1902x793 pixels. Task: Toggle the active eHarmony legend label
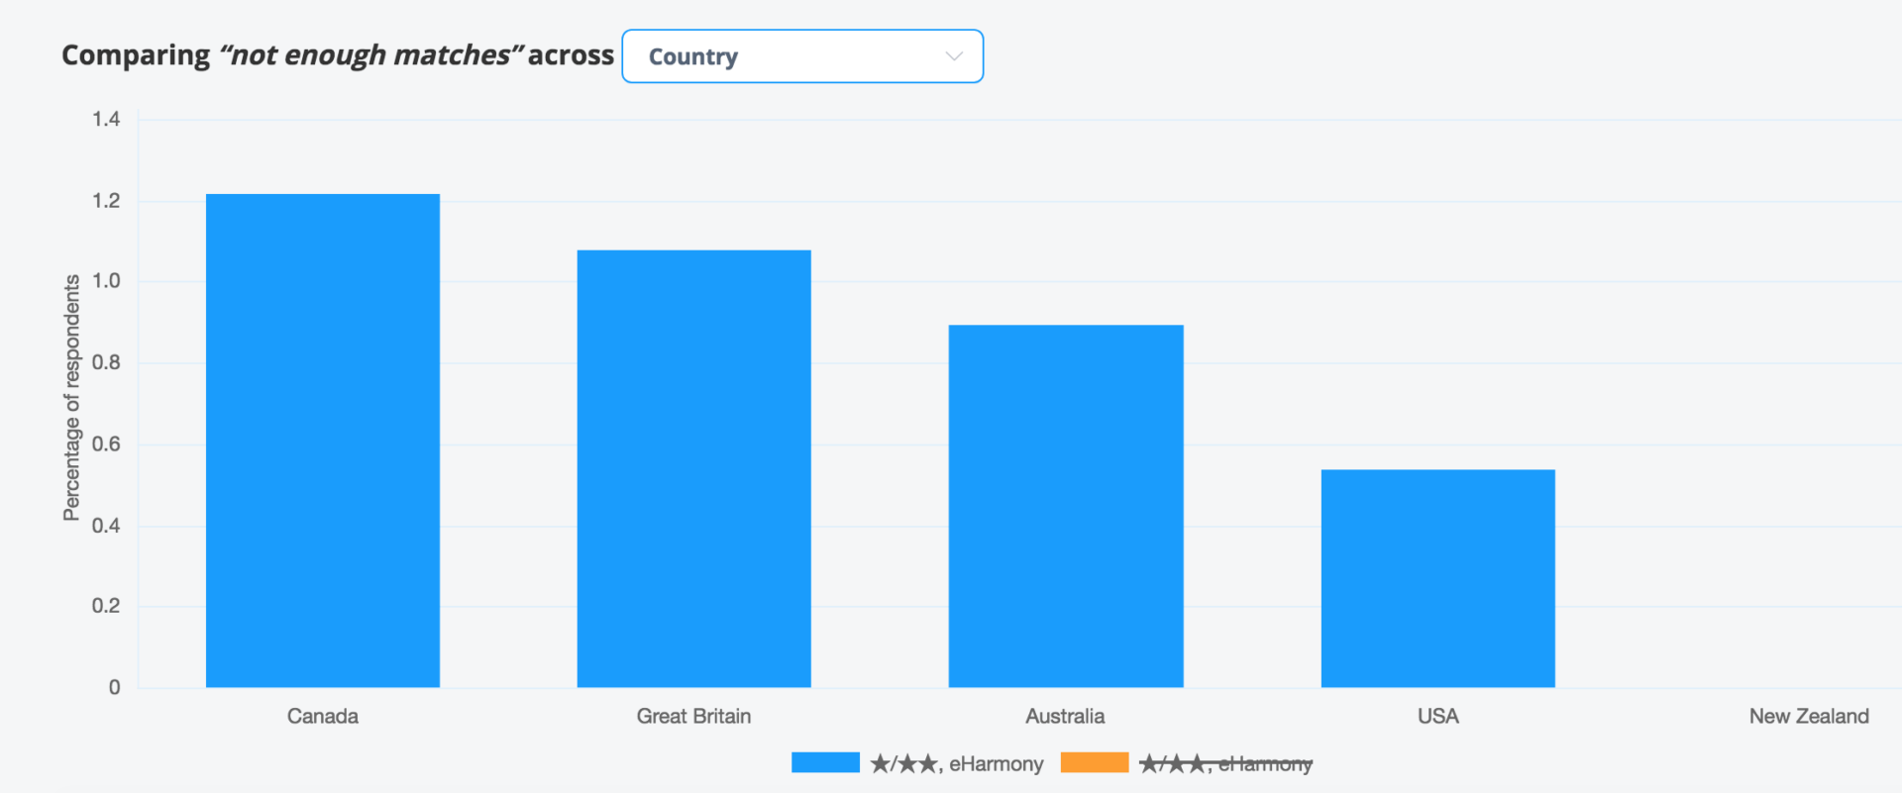pyautogui.click(x=957, y=763)
